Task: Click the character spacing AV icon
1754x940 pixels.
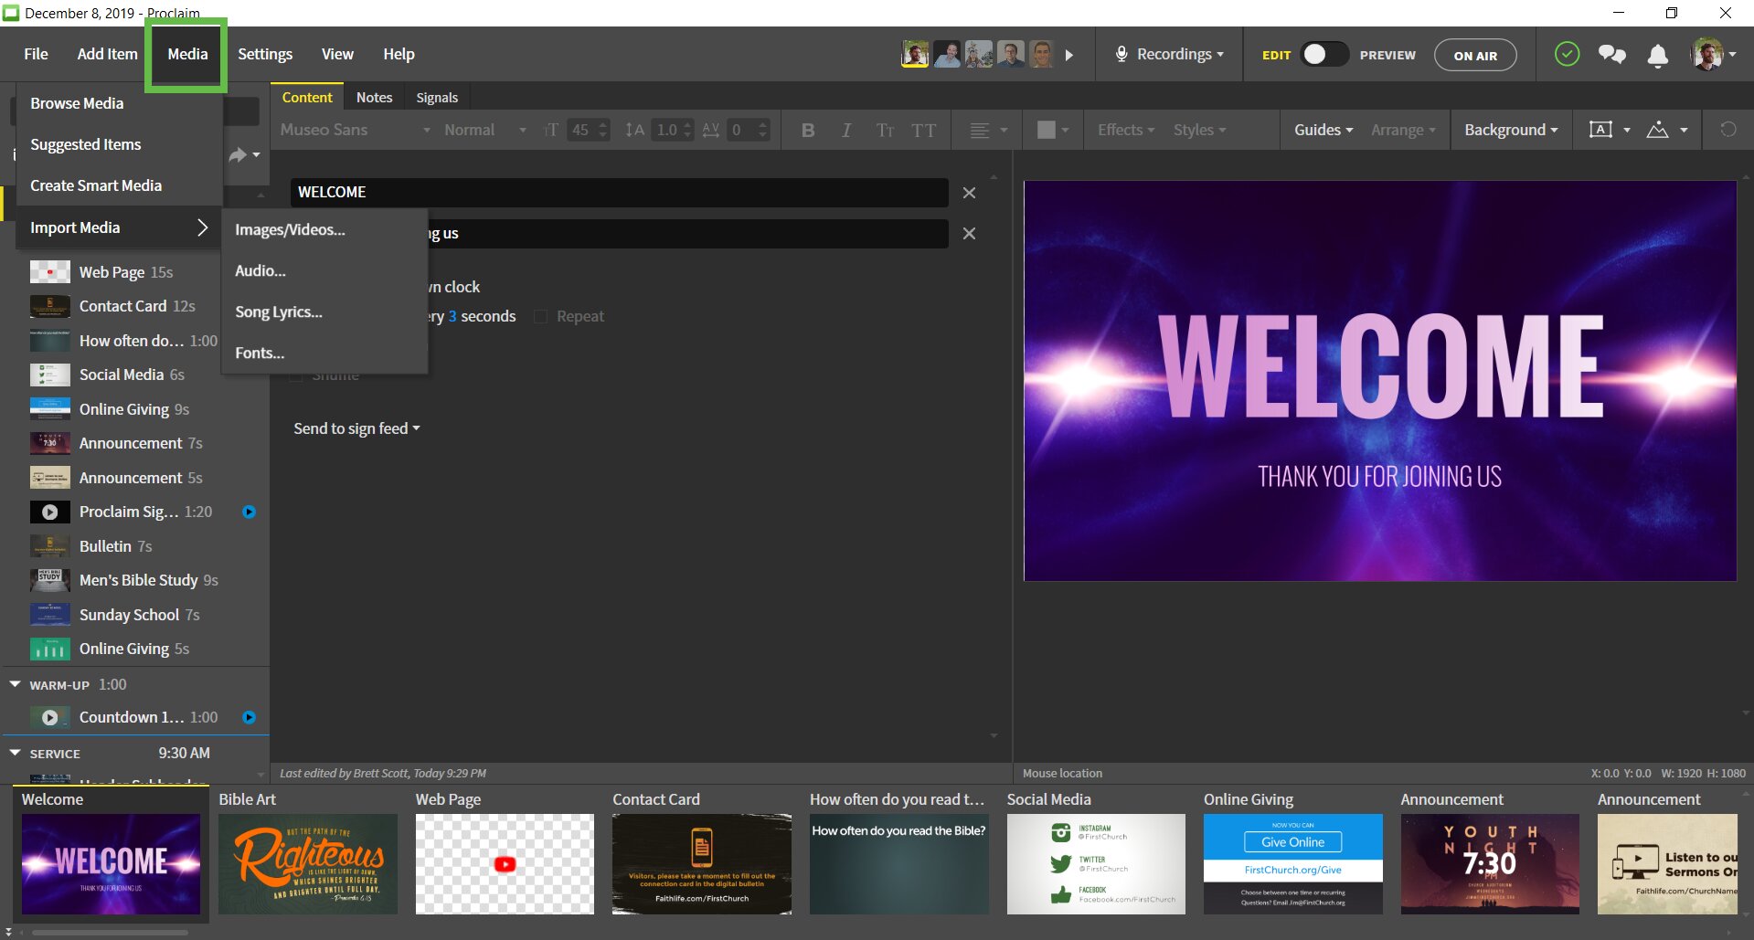Action: [711, 130]
